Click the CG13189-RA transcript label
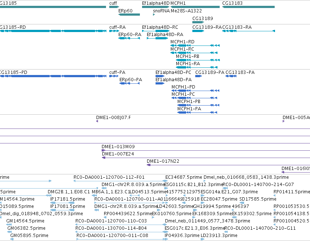Image resolution: width=310 pixels, height=241 pixels. coord(207,27)
